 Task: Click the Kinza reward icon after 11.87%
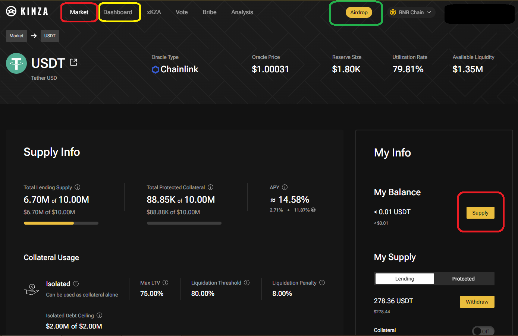click(313, 210)
